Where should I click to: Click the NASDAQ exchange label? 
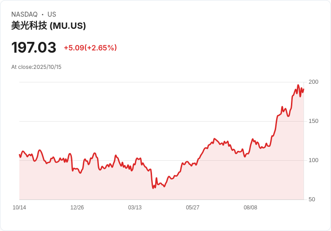pyautogui.click(x=24, y=14)
